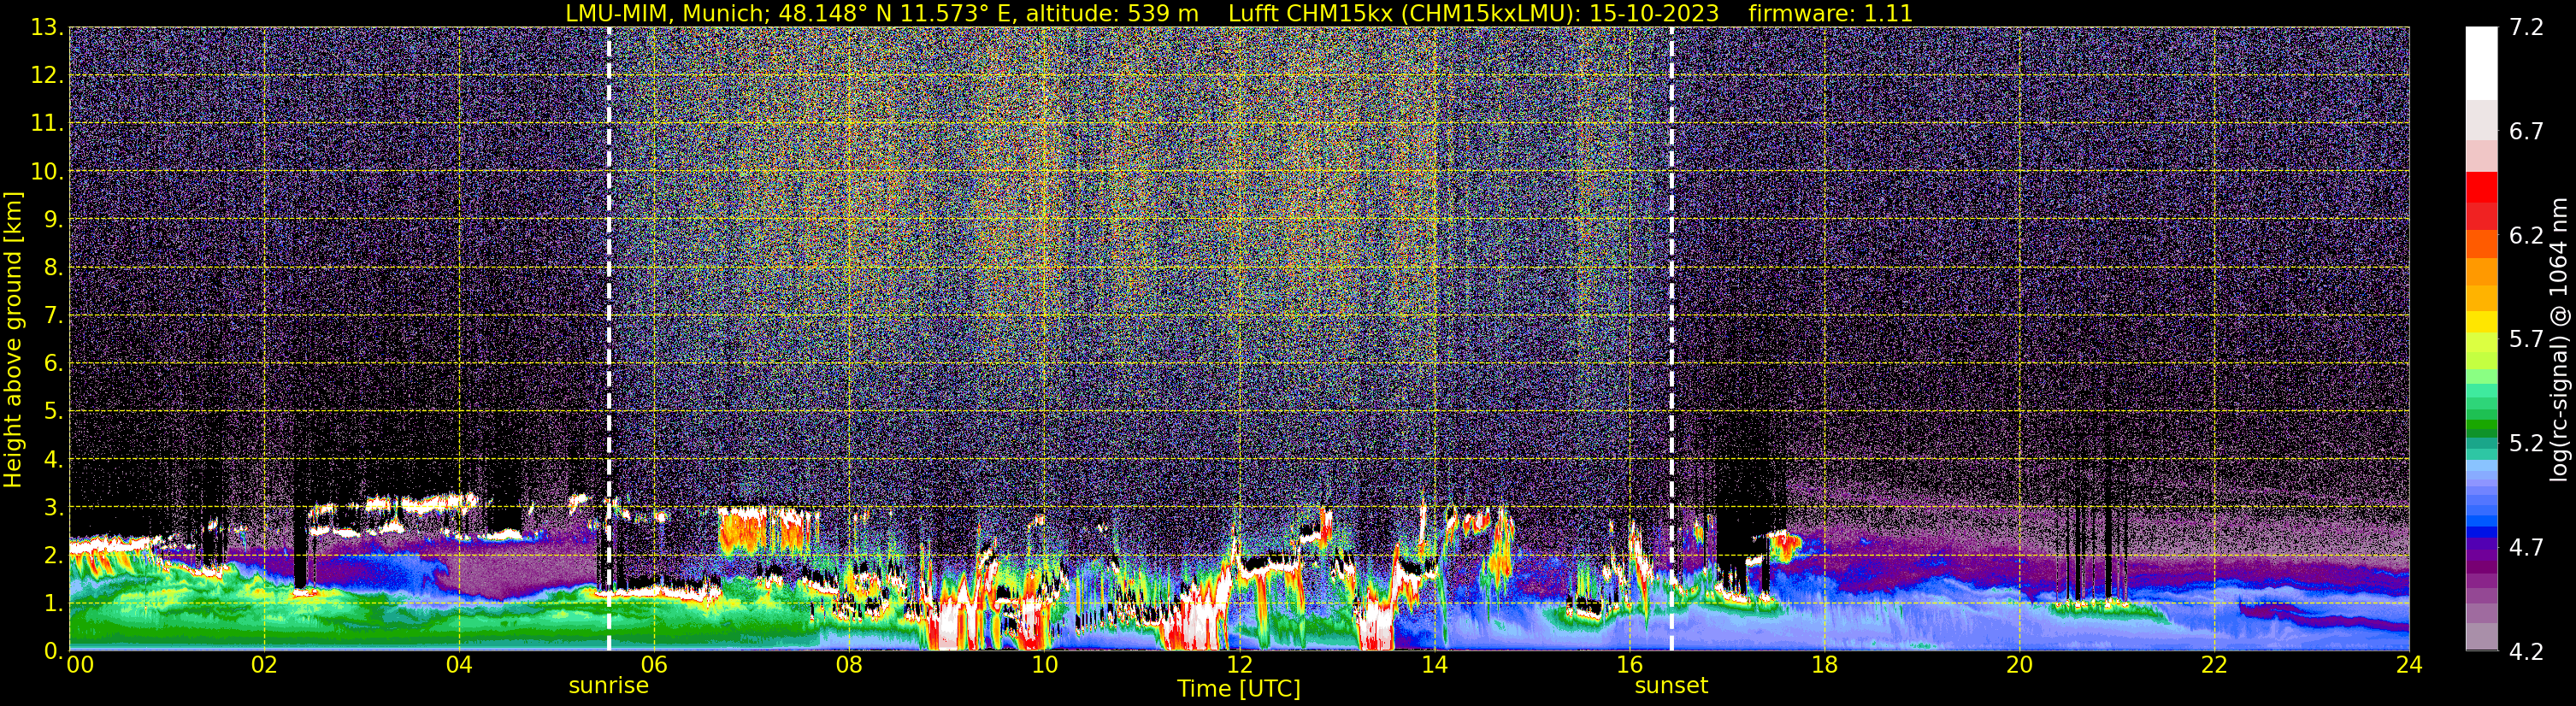Click the time axis tick label 10
Screen dimensions: 2576x706
point(1044,666)
